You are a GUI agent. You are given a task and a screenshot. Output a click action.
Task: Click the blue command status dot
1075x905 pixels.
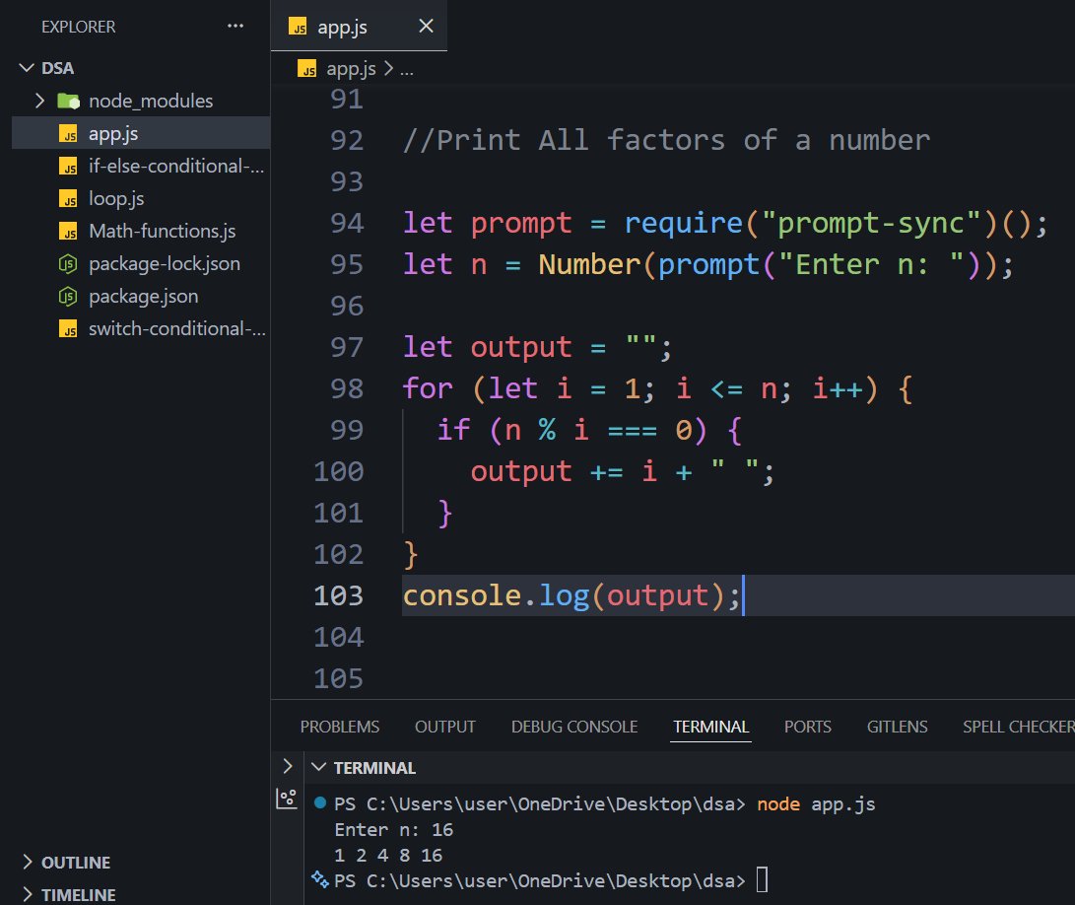[x=319, y=802]
